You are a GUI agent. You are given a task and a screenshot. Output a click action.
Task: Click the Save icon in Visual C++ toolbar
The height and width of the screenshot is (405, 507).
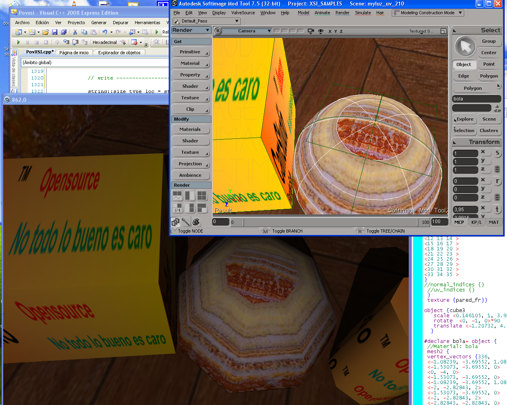click(55, 32)
